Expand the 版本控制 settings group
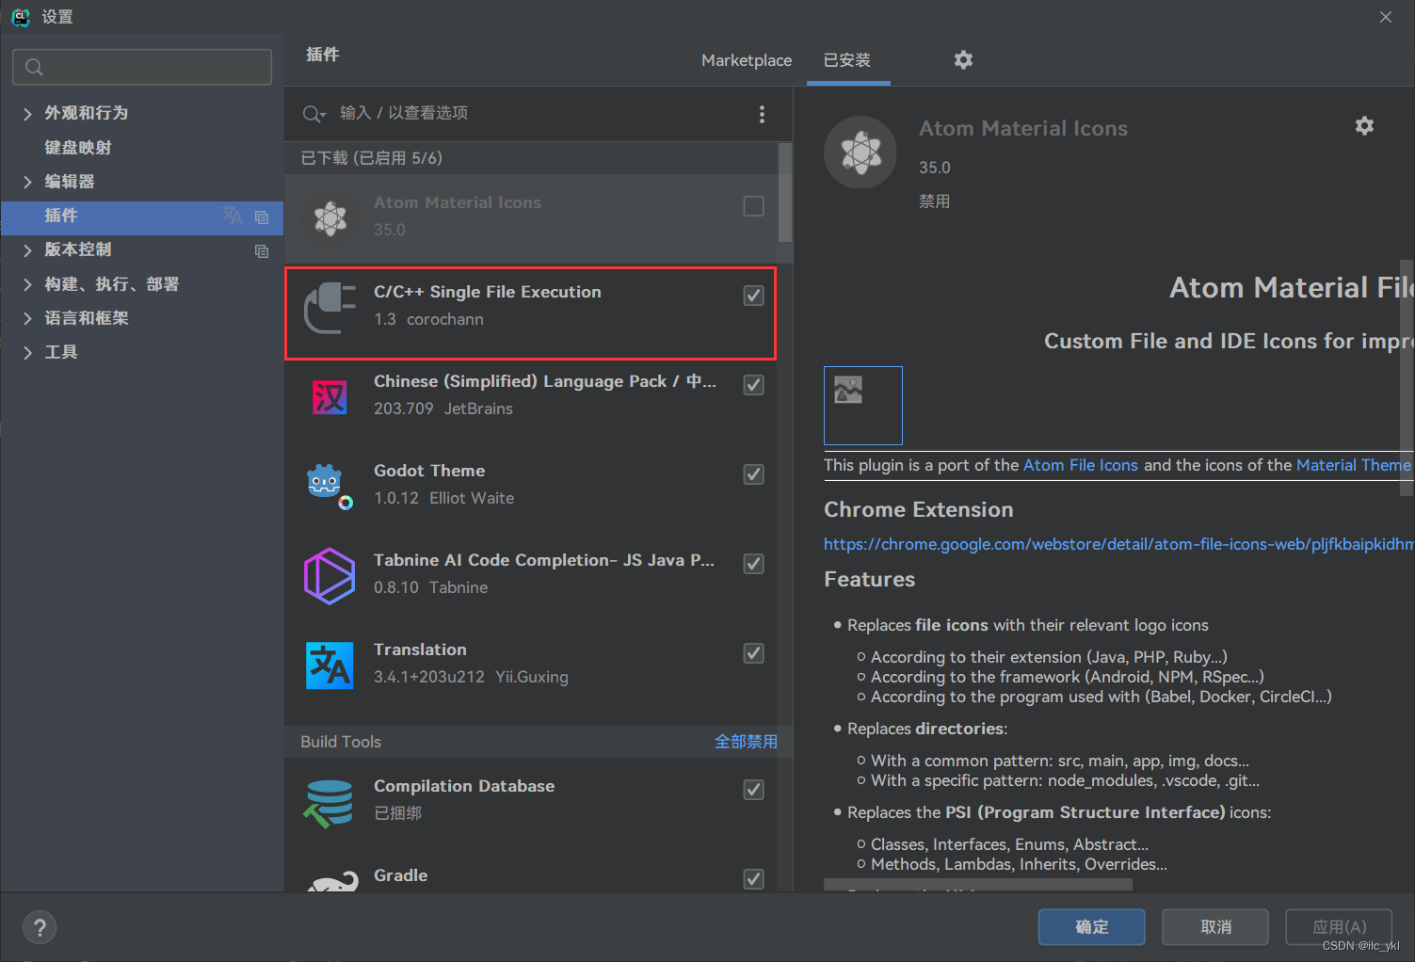Screen dimensions: 1415x962 click(x=27, y=249)
